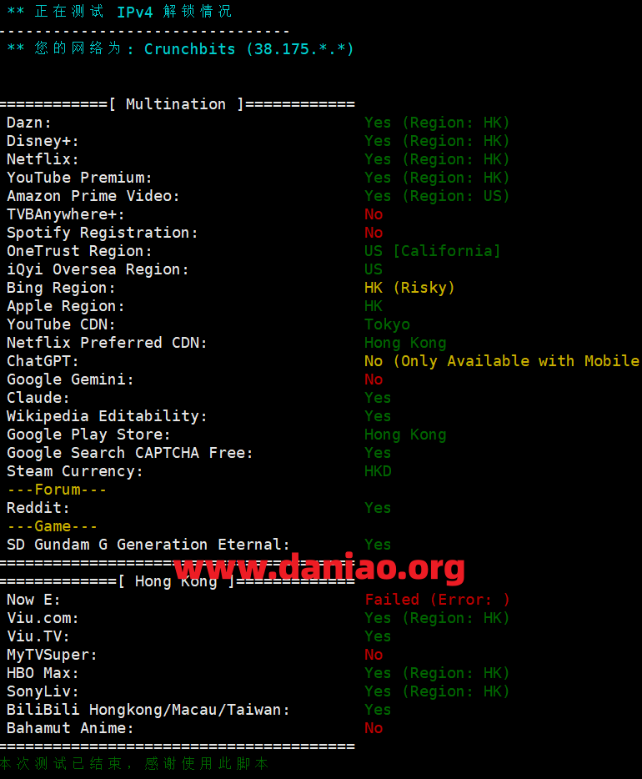Select 'Tokyo' YouTube CDN value
This screenshot has width=642, height=779.
point(387,324)
